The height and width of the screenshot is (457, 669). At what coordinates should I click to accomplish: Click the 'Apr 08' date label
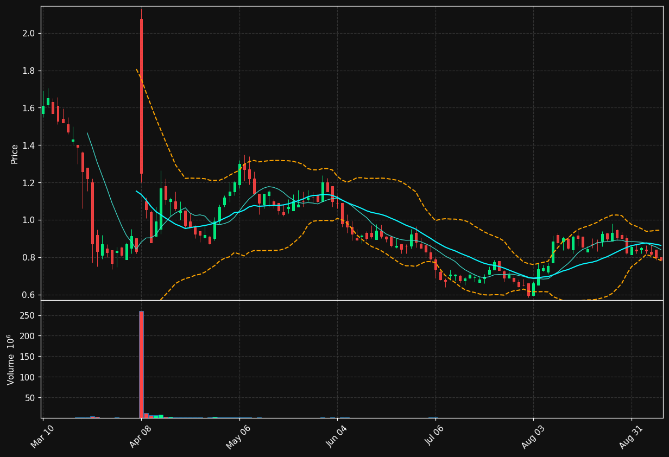[x=141, y=436]
